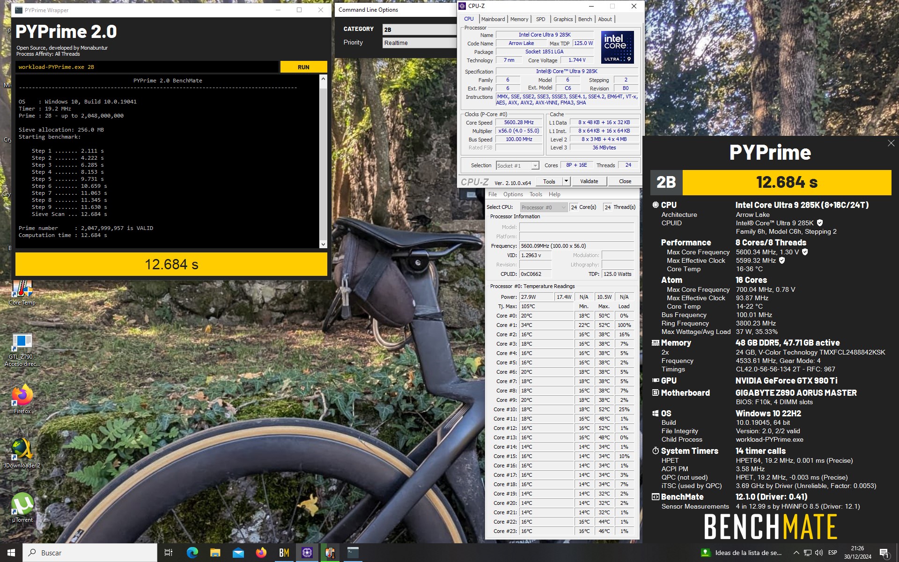The width and height of the screenshot is (899, 562).
Task: Click the ESP language indicator
Action: pos(833,553)
